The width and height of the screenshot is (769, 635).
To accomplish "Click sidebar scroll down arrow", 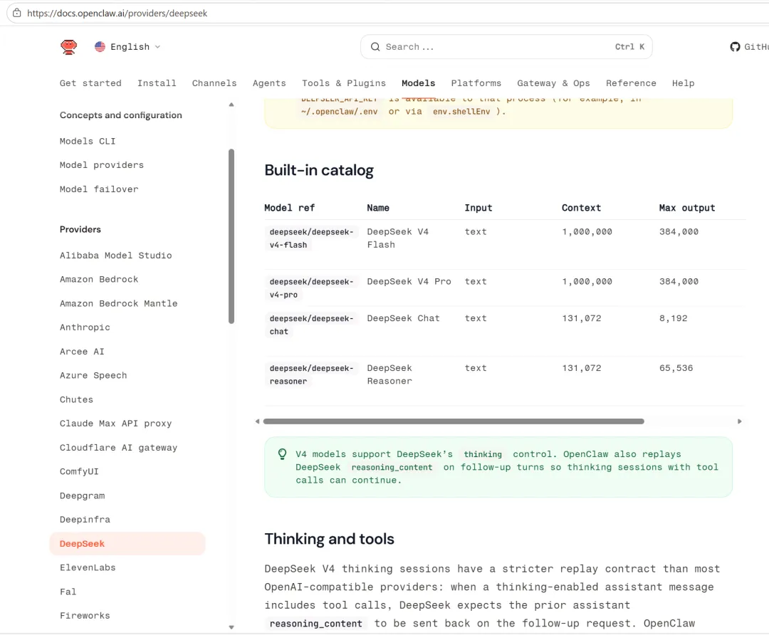I will (231, 627).
